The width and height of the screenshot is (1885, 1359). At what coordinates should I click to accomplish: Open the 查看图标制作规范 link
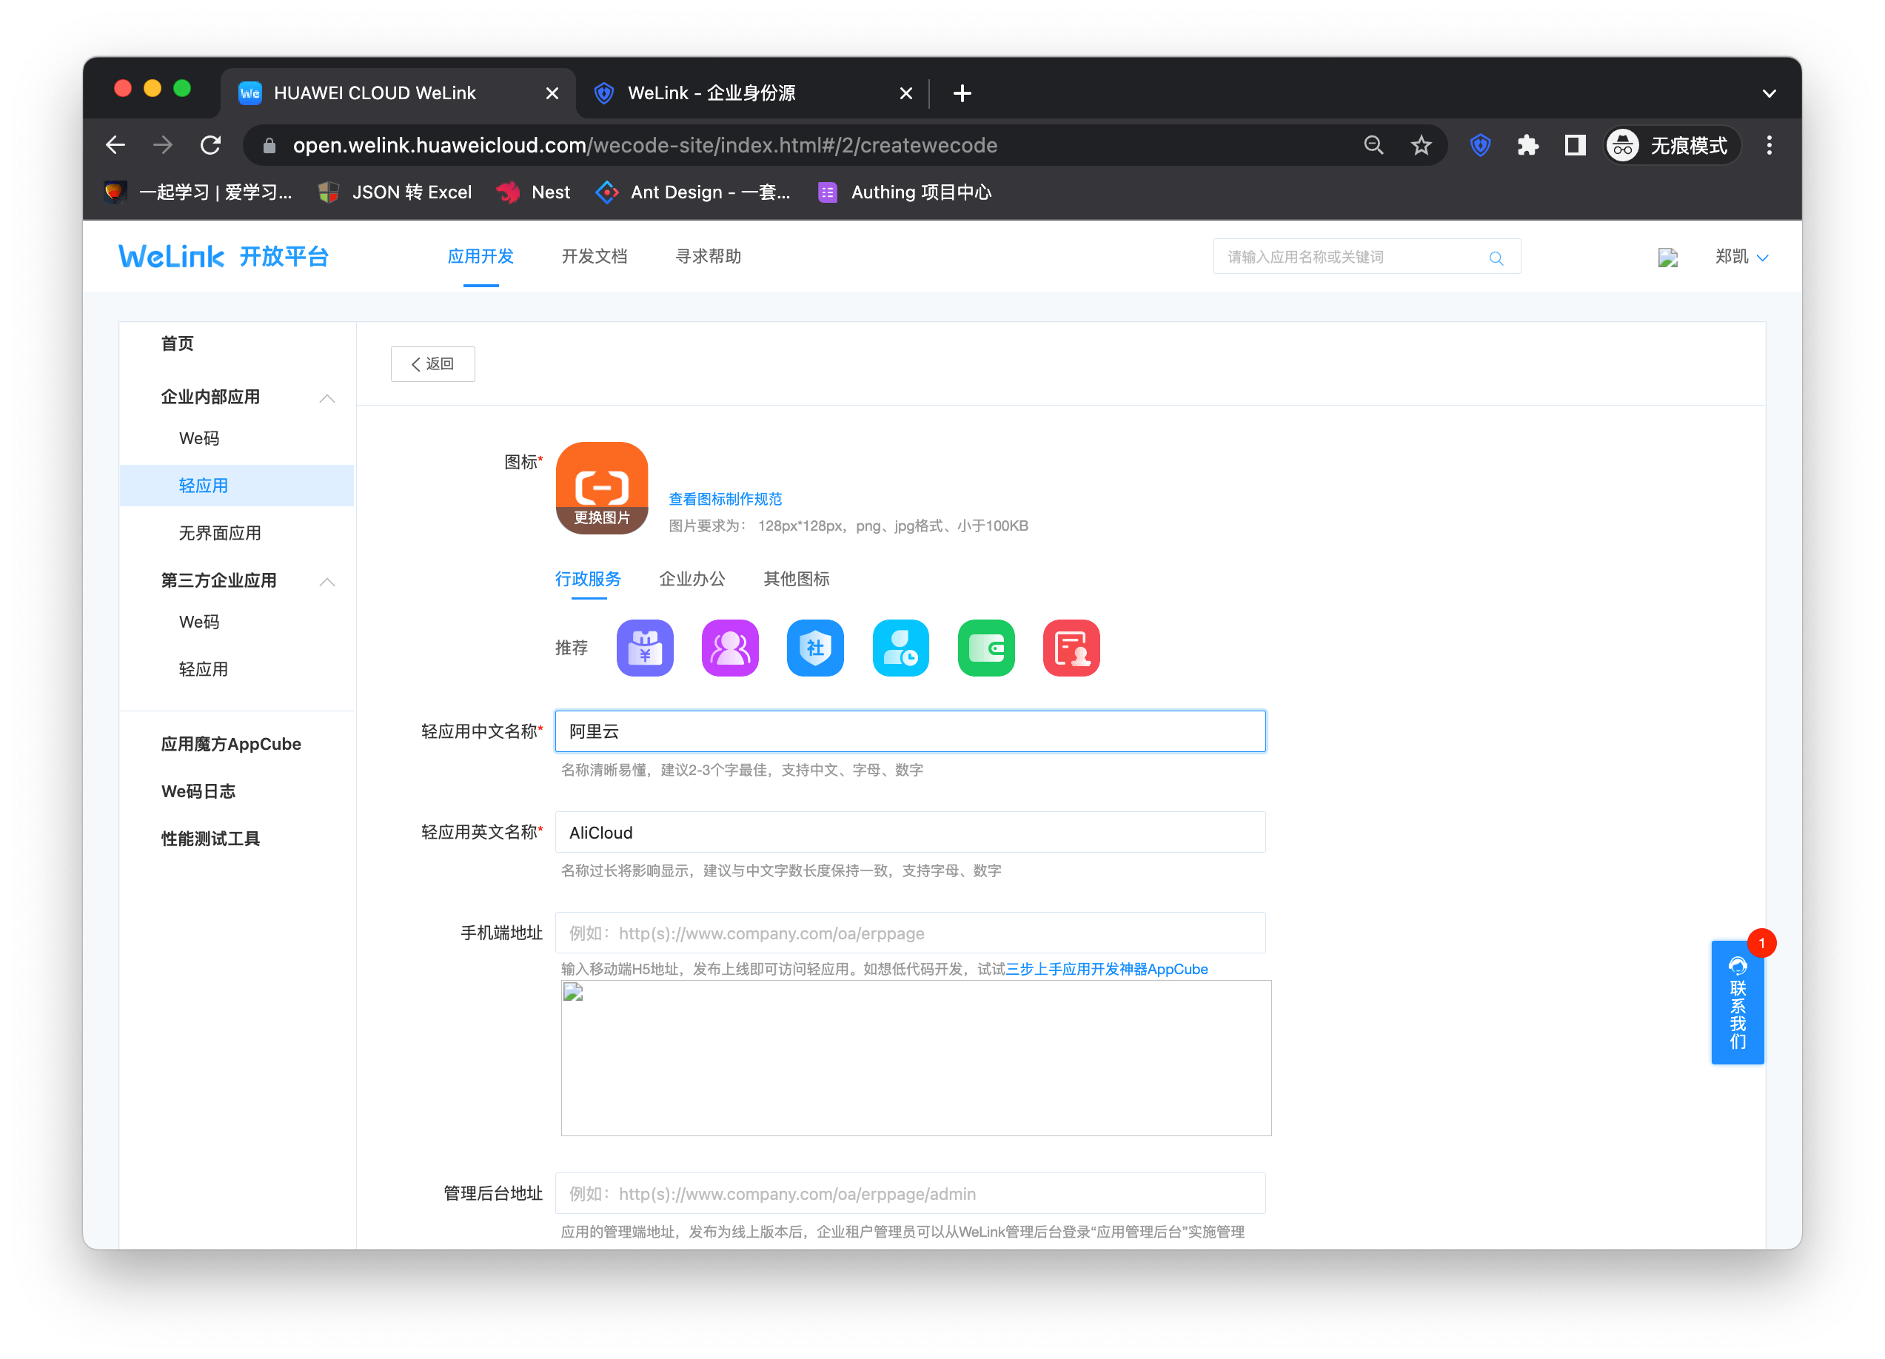click(x=724, y=498)
